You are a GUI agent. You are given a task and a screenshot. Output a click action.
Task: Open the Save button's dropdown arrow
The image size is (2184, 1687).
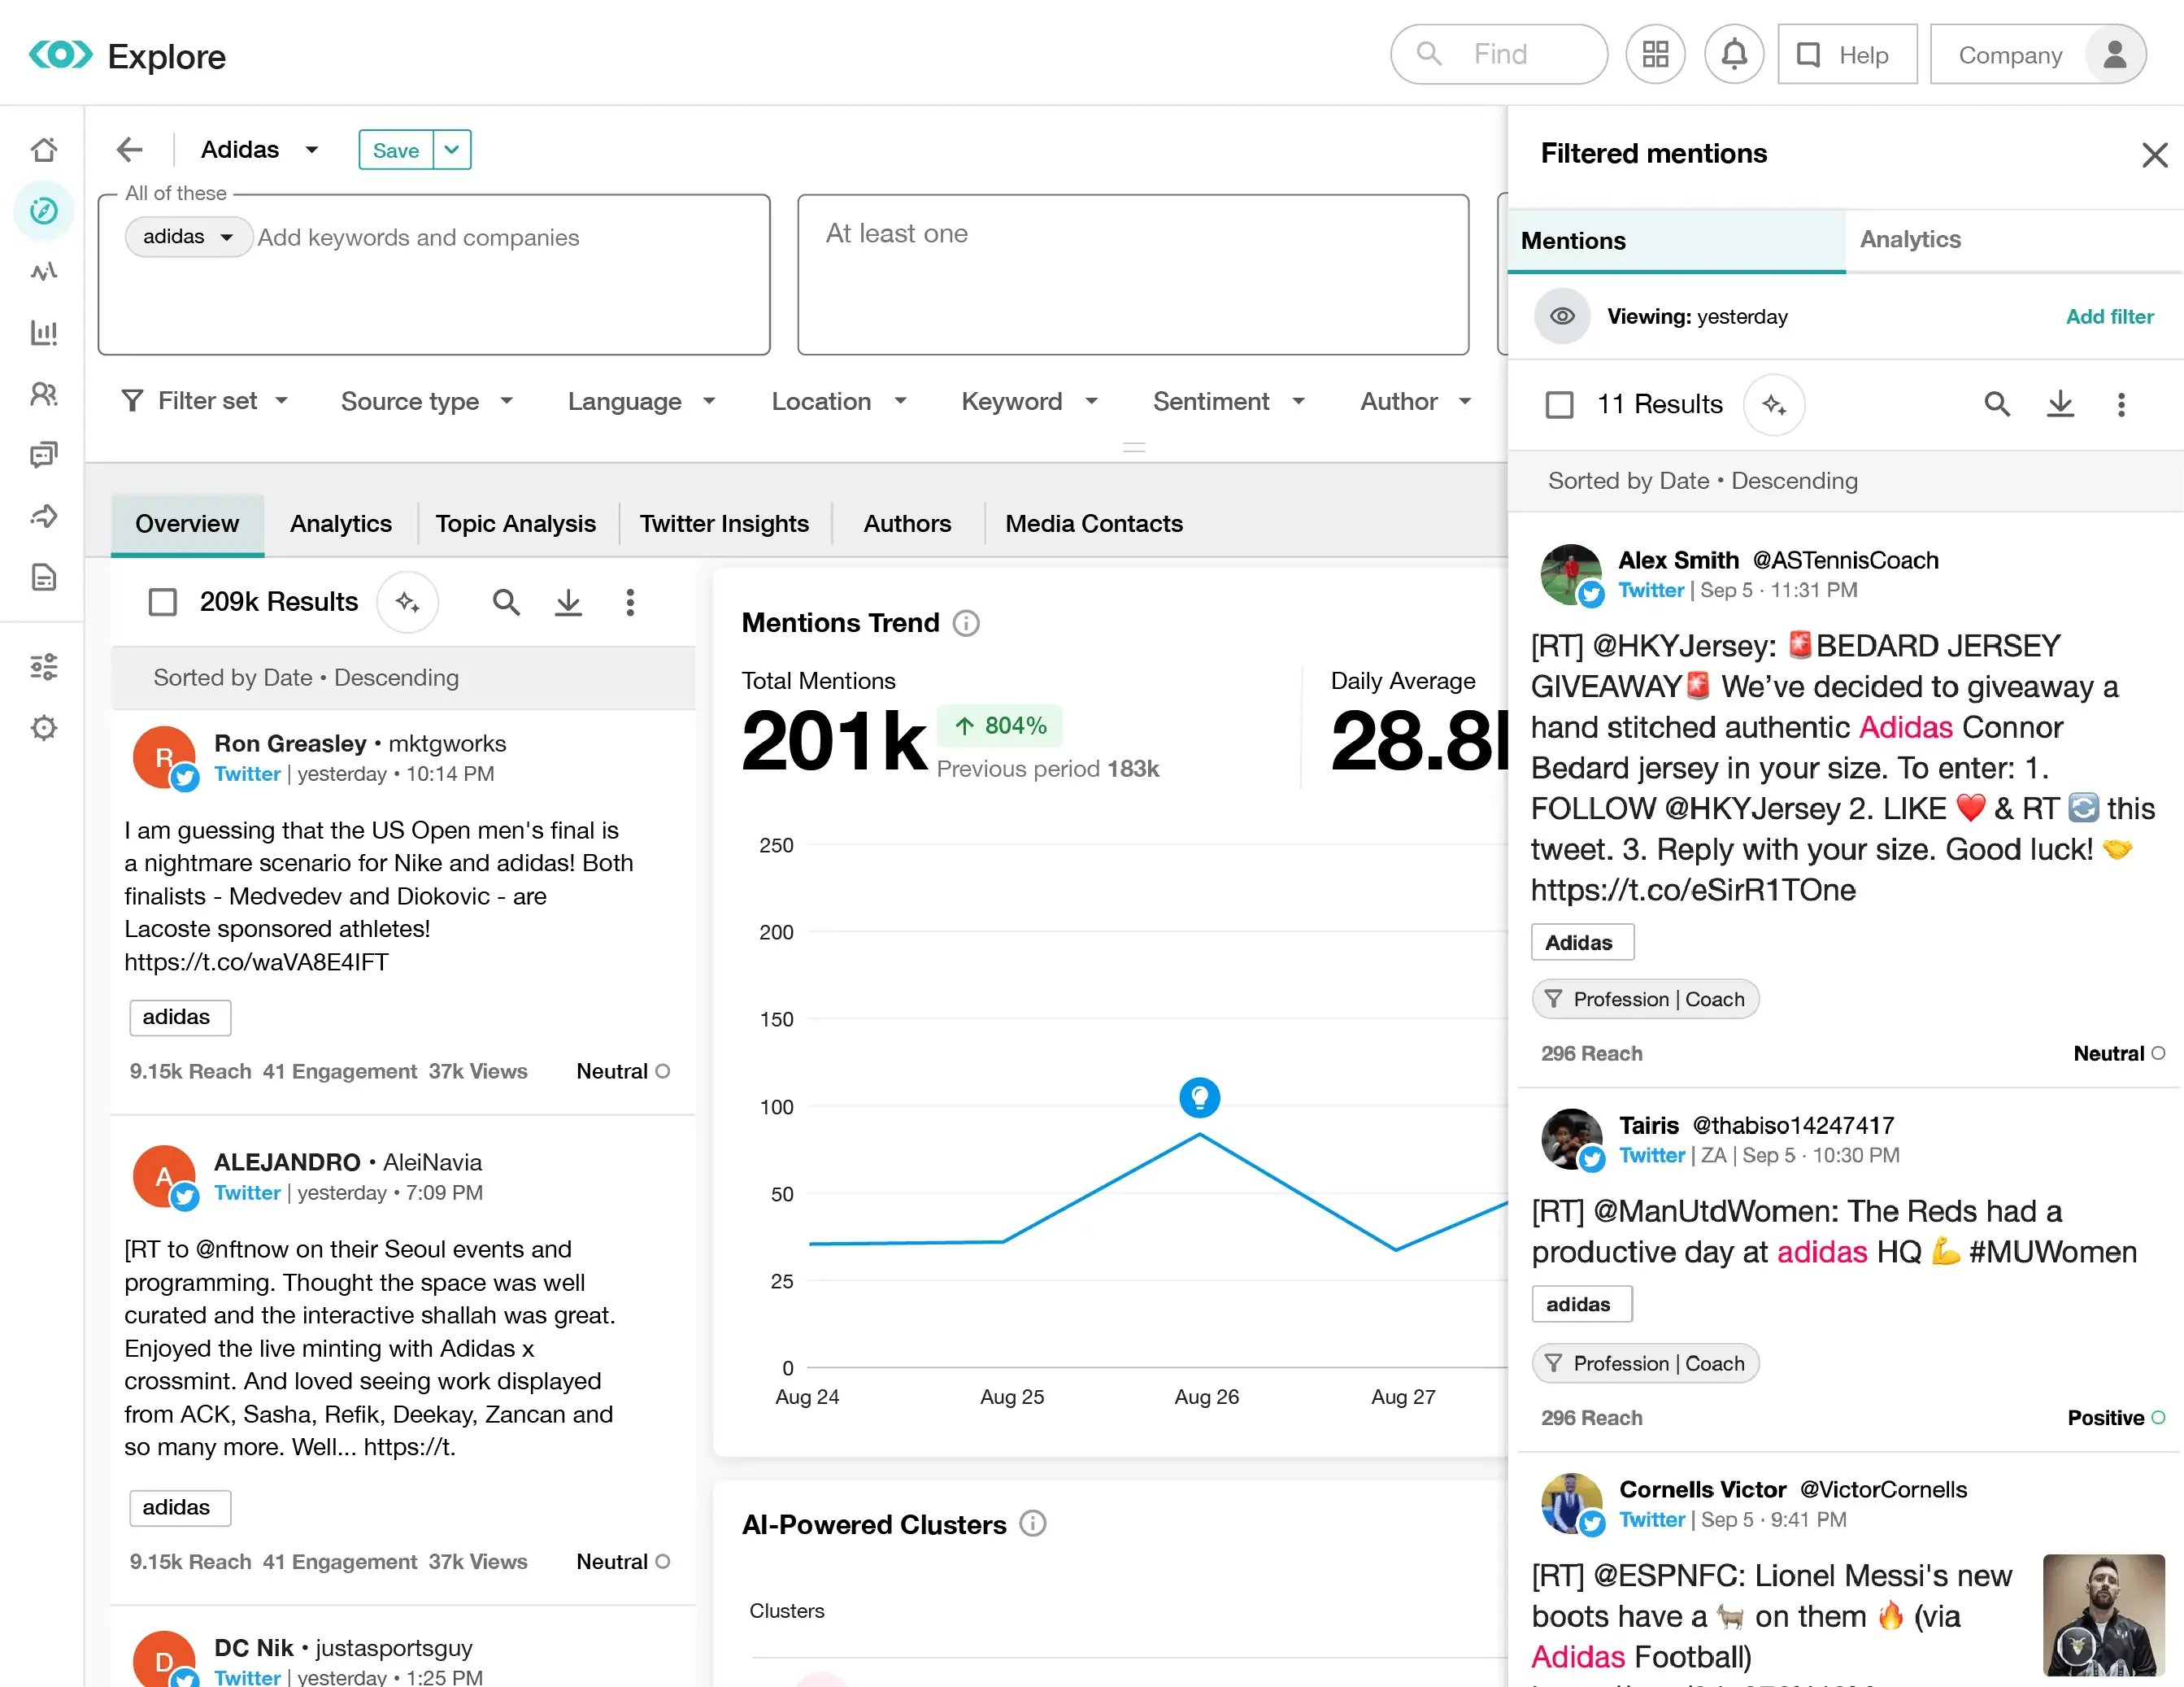[451, 149]
